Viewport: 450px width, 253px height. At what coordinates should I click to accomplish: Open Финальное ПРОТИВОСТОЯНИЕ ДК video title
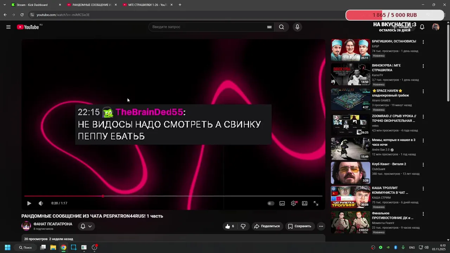393,215
